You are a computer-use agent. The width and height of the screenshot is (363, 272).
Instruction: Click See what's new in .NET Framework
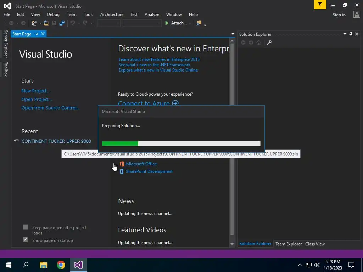(155, 65)
